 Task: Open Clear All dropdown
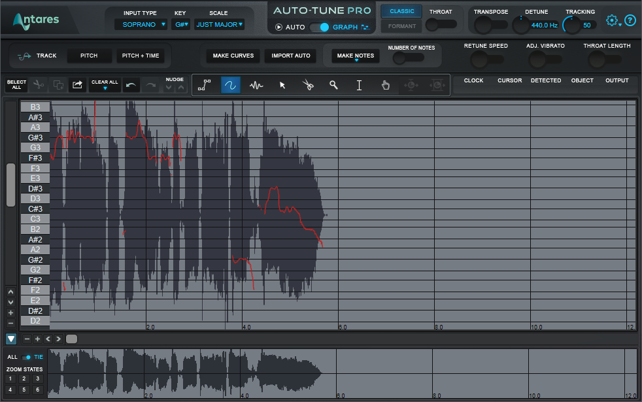click(105, 85)
